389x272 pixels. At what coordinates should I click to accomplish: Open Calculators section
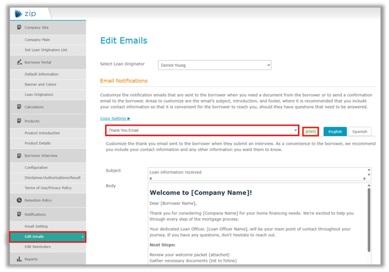[x=48, y=107]
